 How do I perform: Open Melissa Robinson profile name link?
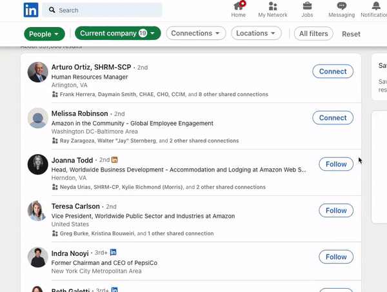click(x=79, y=113)
